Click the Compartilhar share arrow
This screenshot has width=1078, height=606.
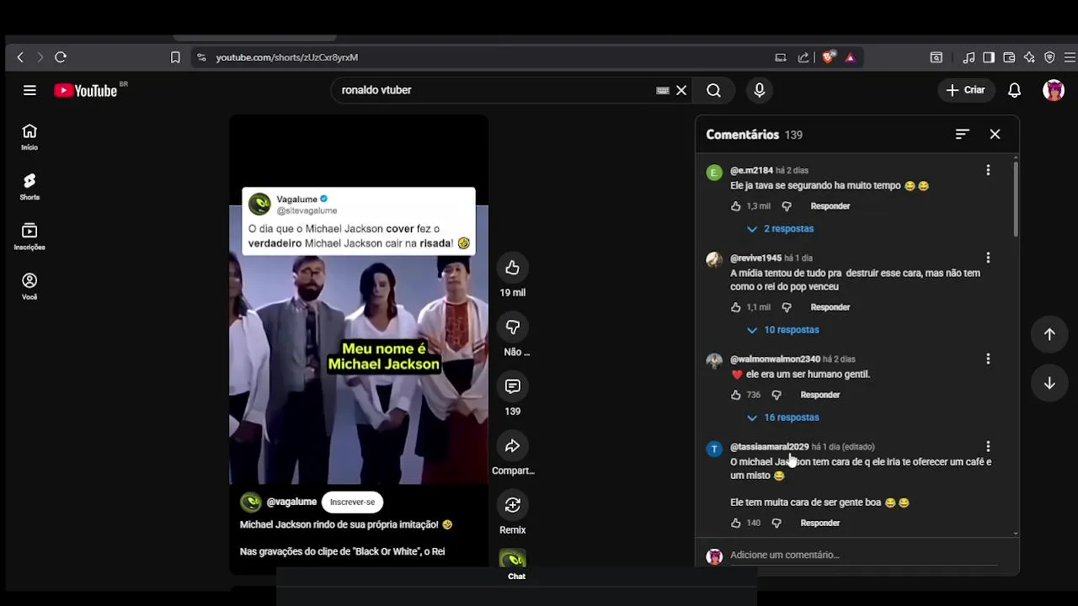pyautogui.click(x=512, y=446)
